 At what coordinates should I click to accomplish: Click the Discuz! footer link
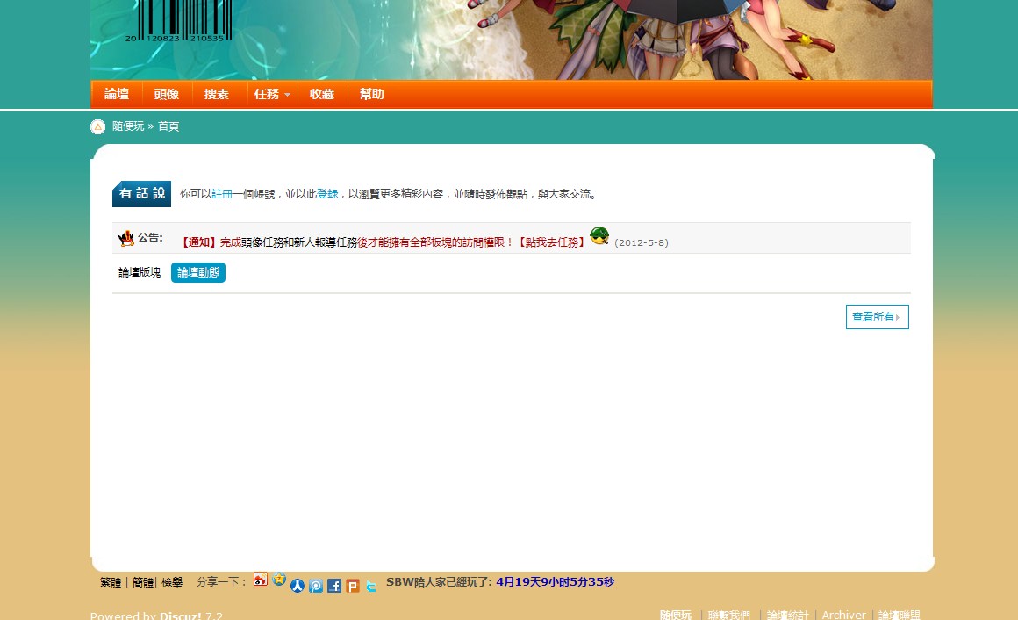(x=181, y=616)
